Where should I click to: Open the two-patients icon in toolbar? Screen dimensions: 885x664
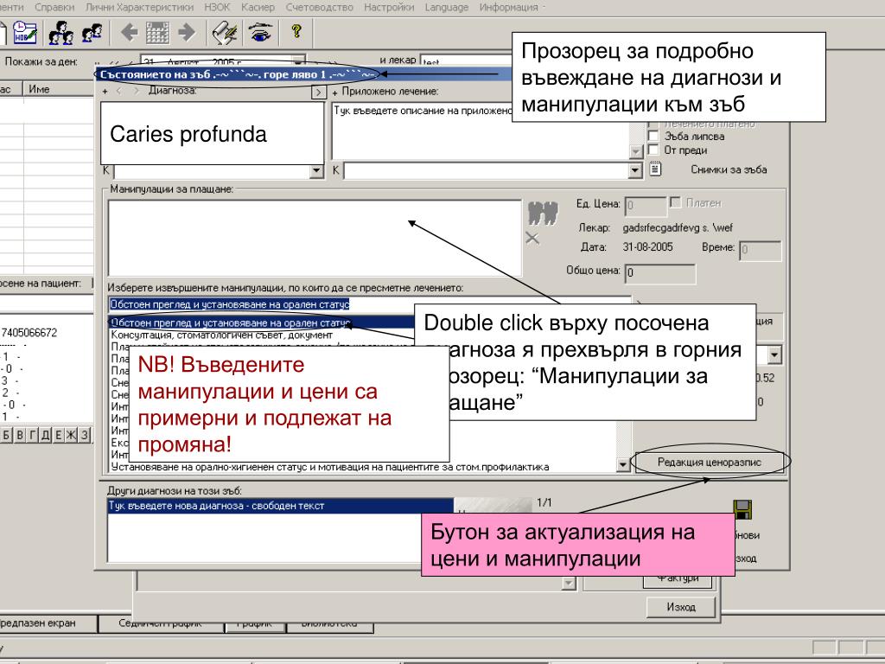coord(92,33)
